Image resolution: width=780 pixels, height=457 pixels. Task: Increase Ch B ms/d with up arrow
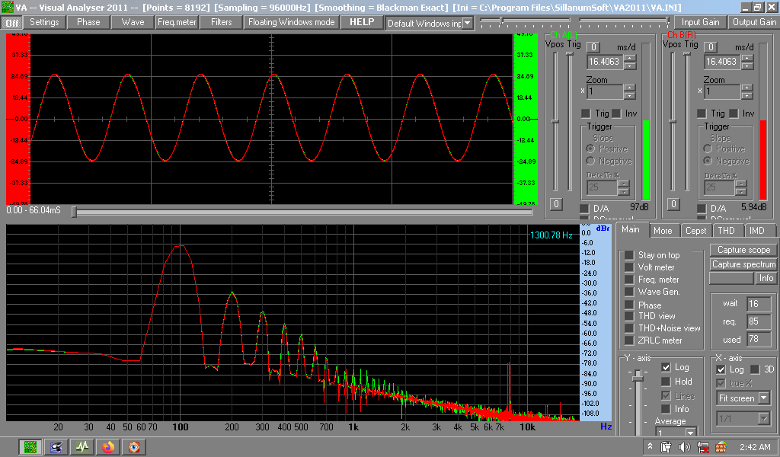[x=747, y=58]
